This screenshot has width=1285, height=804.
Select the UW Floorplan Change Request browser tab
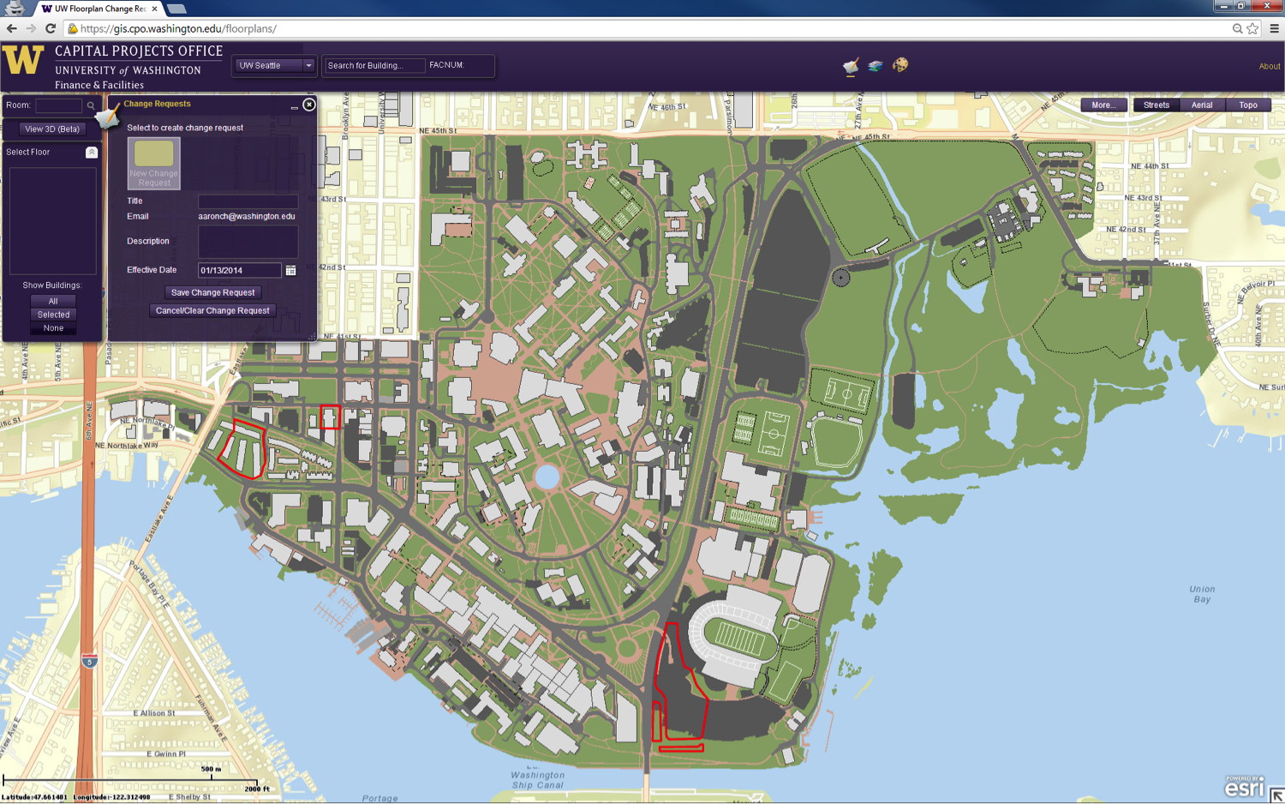[x=99, y=9]
